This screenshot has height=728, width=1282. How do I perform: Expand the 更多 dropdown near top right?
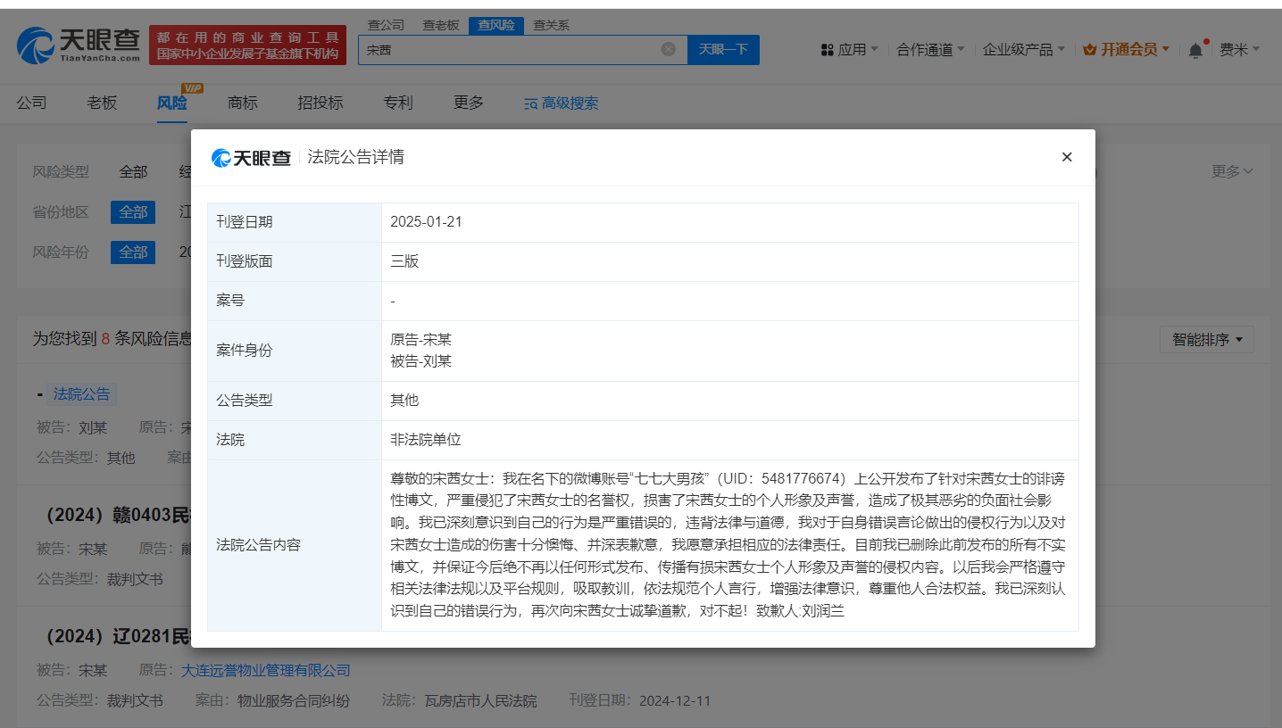[x=1231, y=171]
